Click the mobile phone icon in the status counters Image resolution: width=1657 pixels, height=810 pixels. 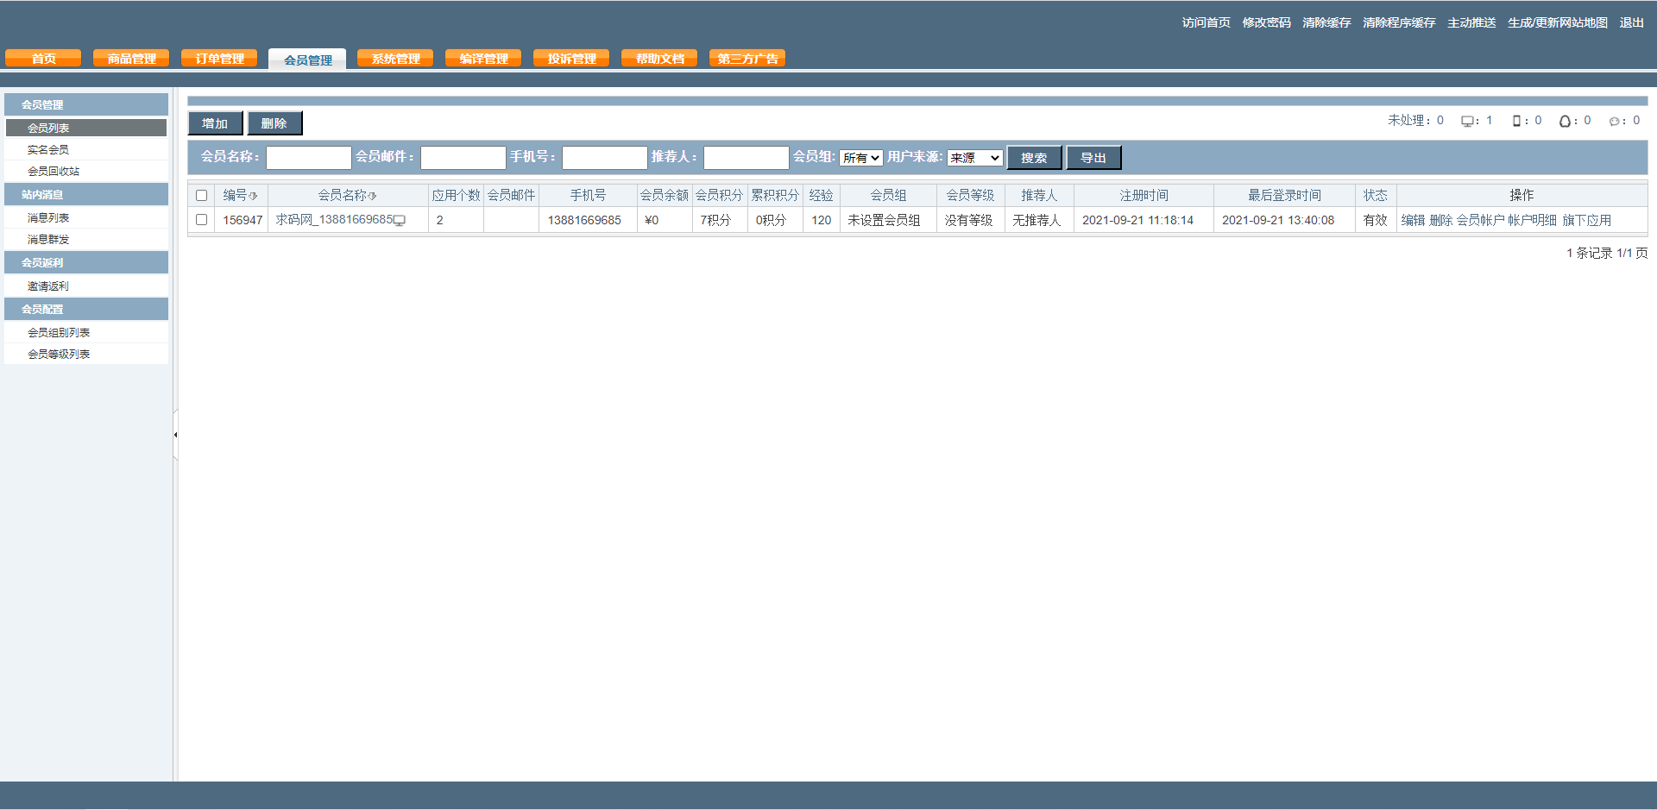tap(1516, 122)
